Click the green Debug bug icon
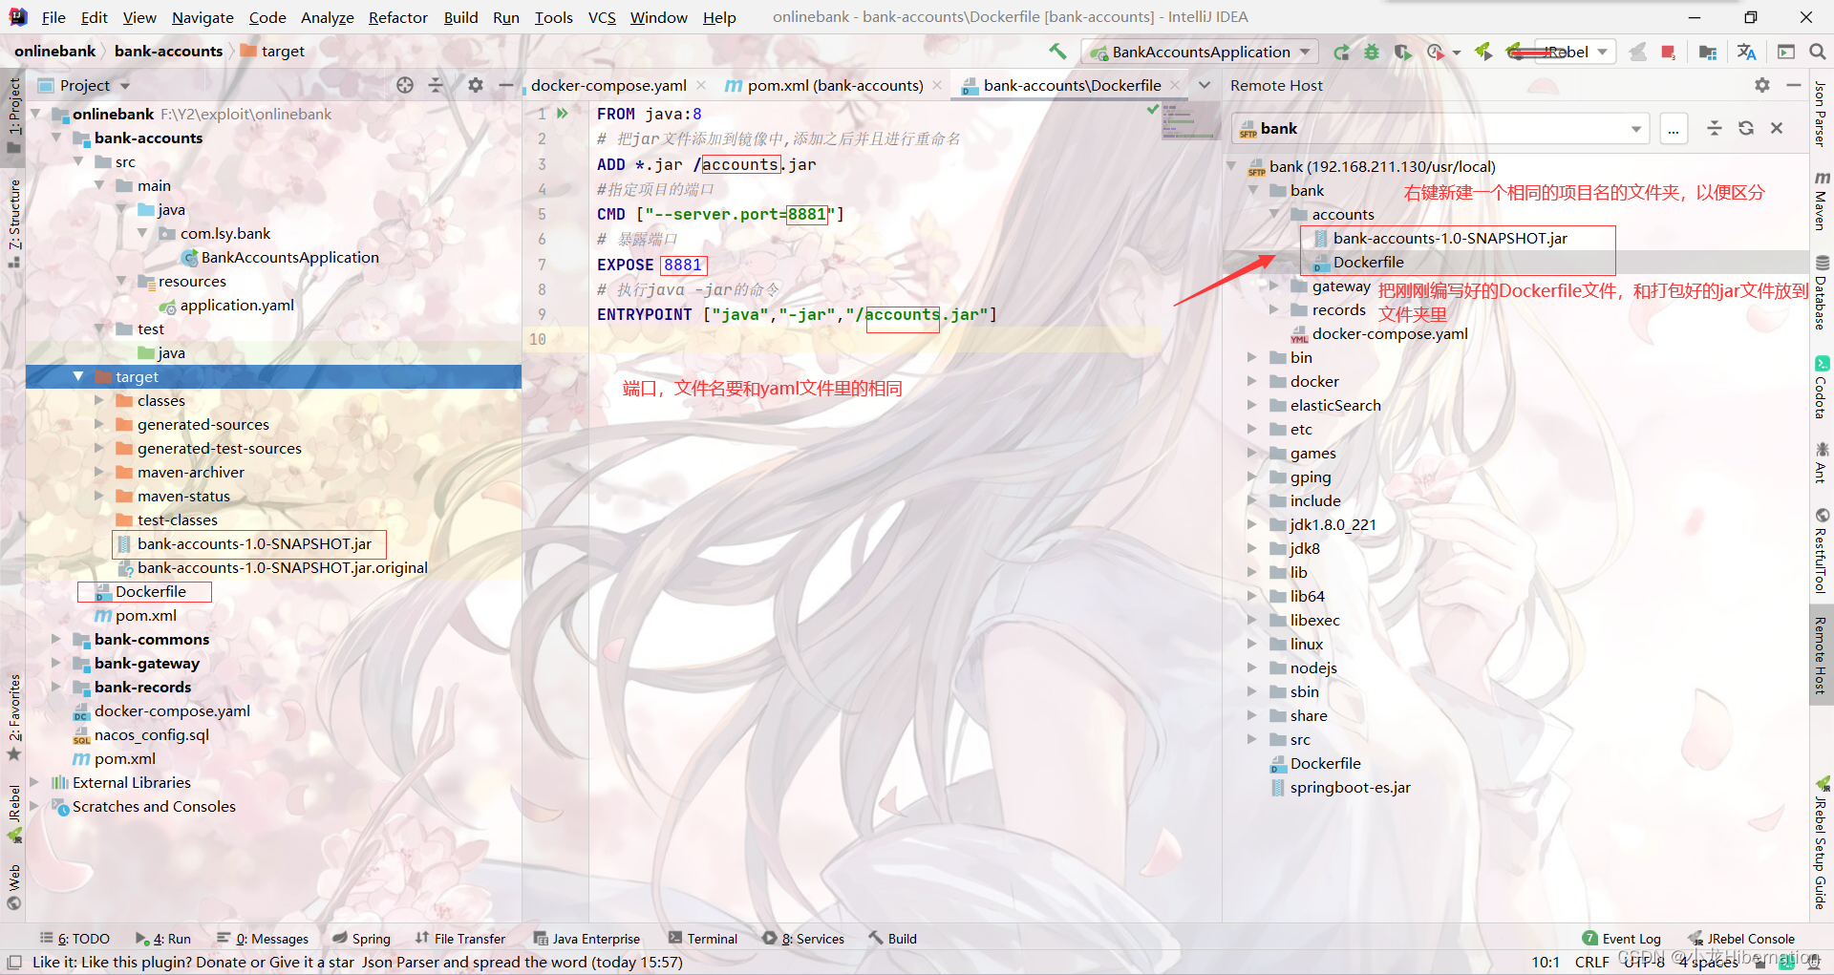 point(1372,52)
